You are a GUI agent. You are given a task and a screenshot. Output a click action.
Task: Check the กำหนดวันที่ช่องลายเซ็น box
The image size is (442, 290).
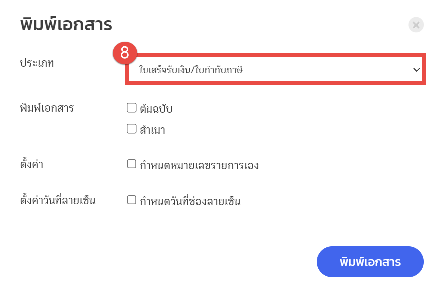tap(132, 200)
